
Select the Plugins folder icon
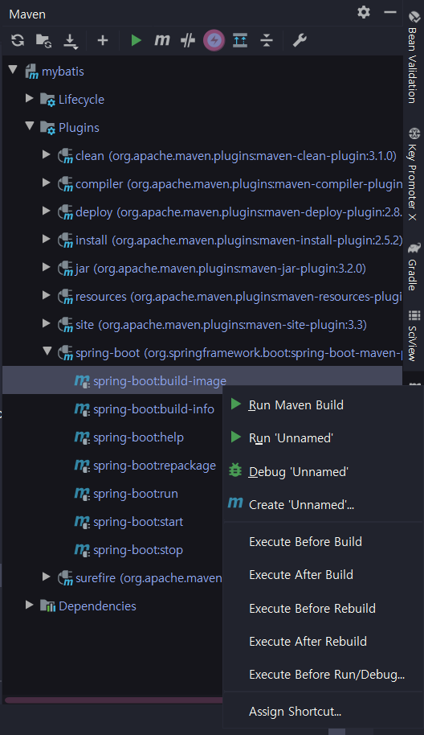[47, 128]
